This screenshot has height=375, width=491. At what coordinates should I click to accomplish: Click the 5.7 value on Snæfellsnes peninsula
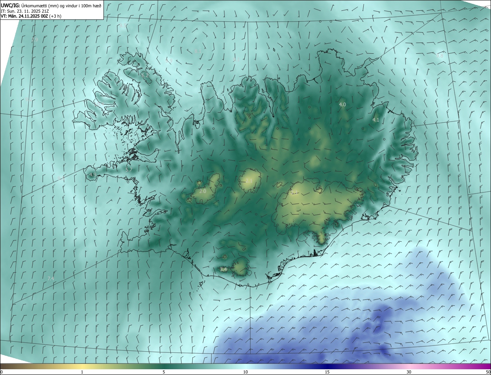[129, 169]
